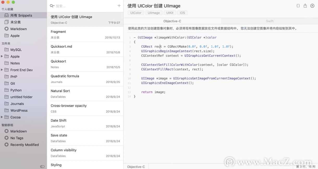Open the Date Shift snippet

tap(85, 123)
